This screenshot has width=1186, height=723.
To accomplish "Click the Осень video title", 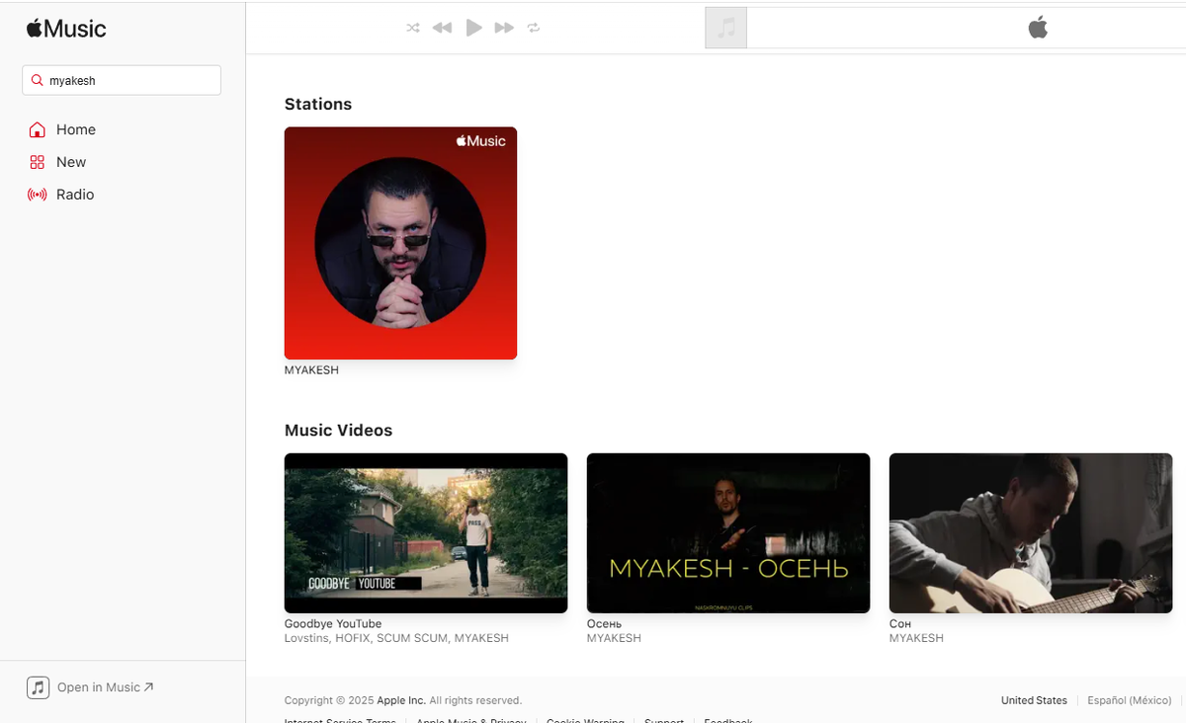I will tap(604, 624).
